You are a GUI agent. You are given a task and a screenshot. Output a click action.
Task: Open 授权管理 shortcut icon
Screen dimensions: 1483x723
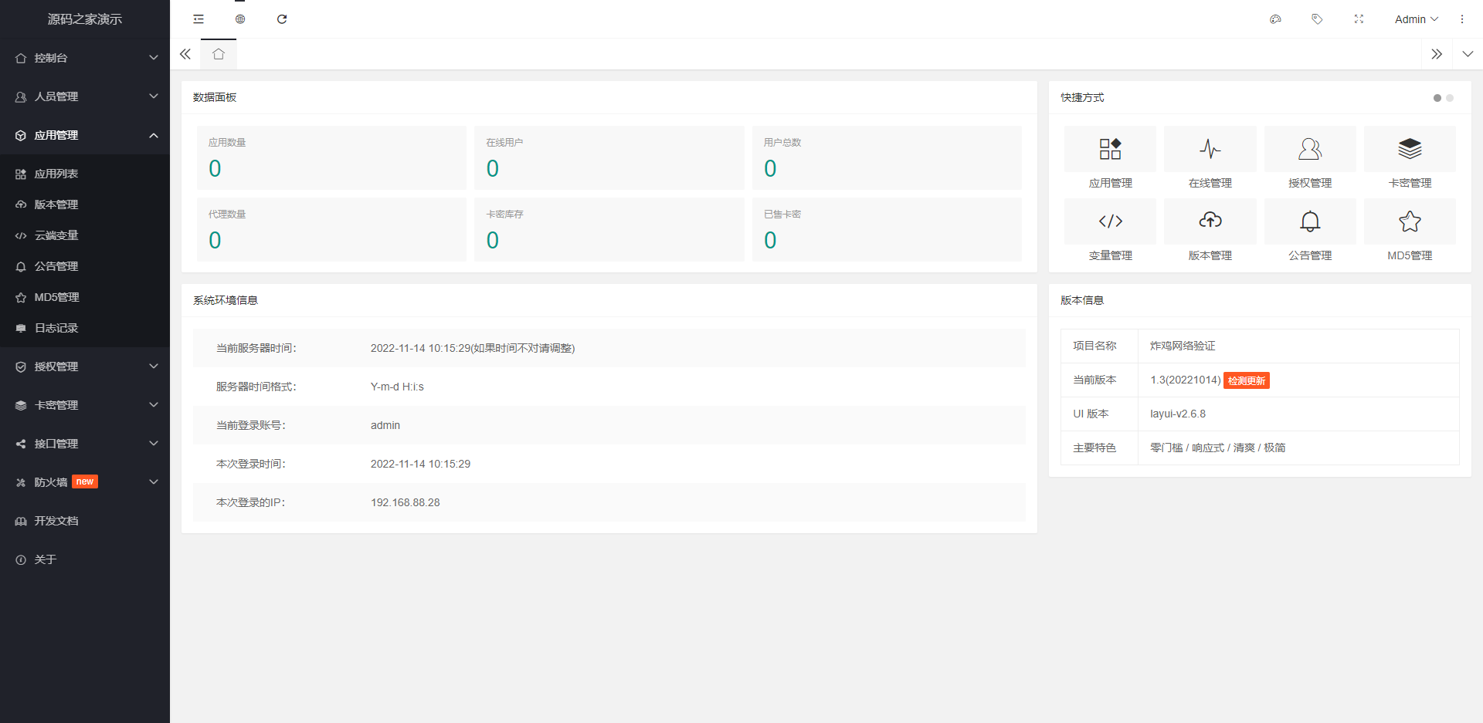click(1310, 149)
